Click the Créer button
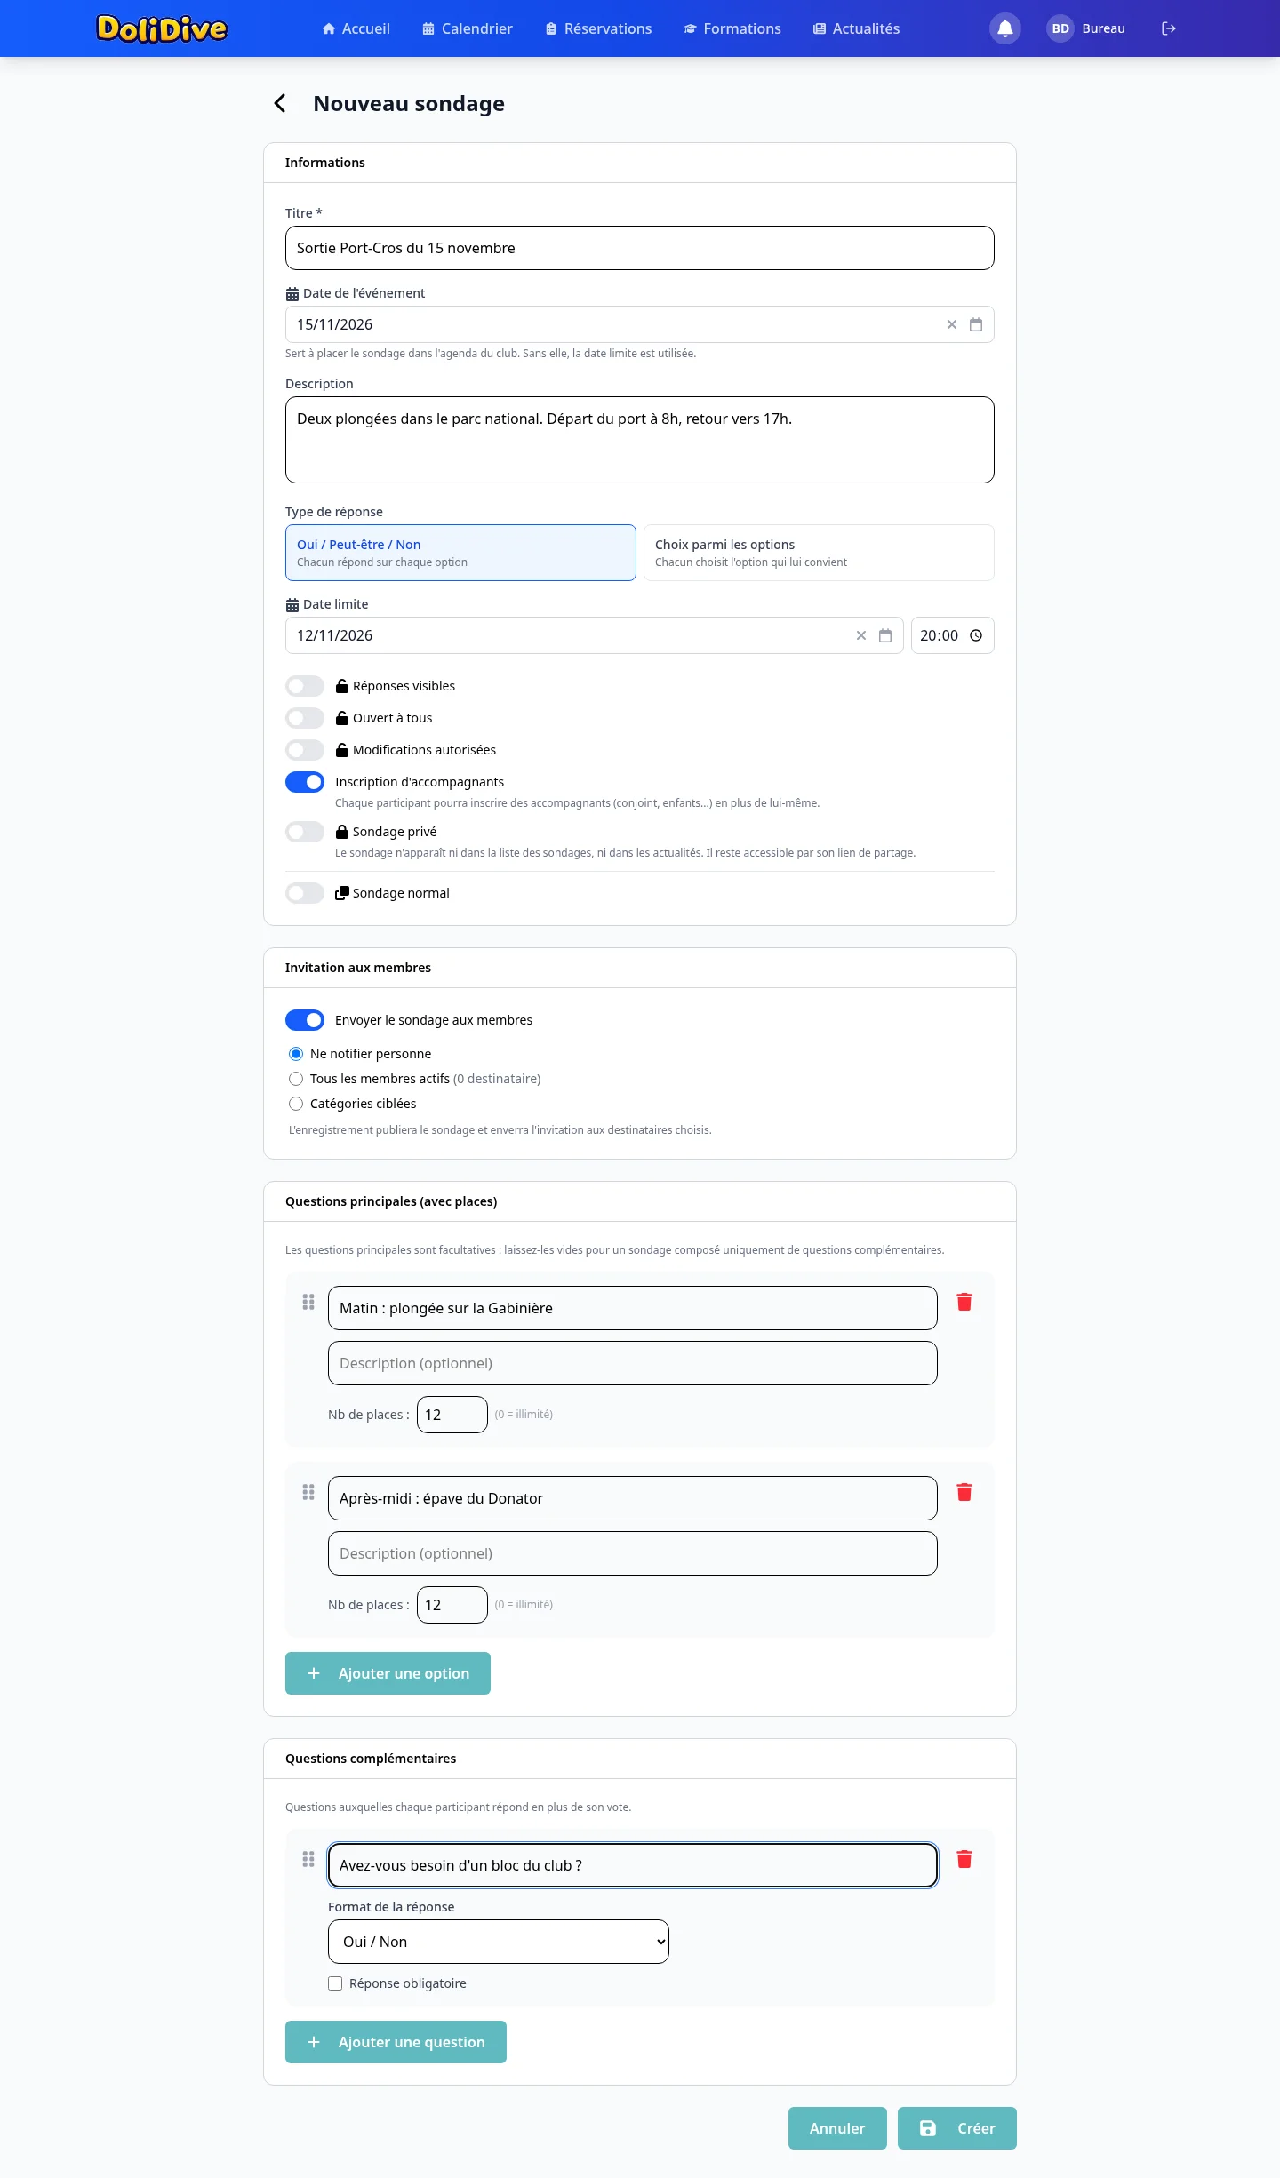 (957, 2128)
